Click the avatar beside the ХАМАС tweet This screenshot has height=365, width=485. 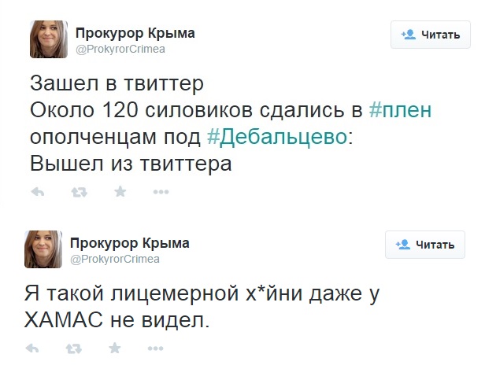[x=46, y=249]
